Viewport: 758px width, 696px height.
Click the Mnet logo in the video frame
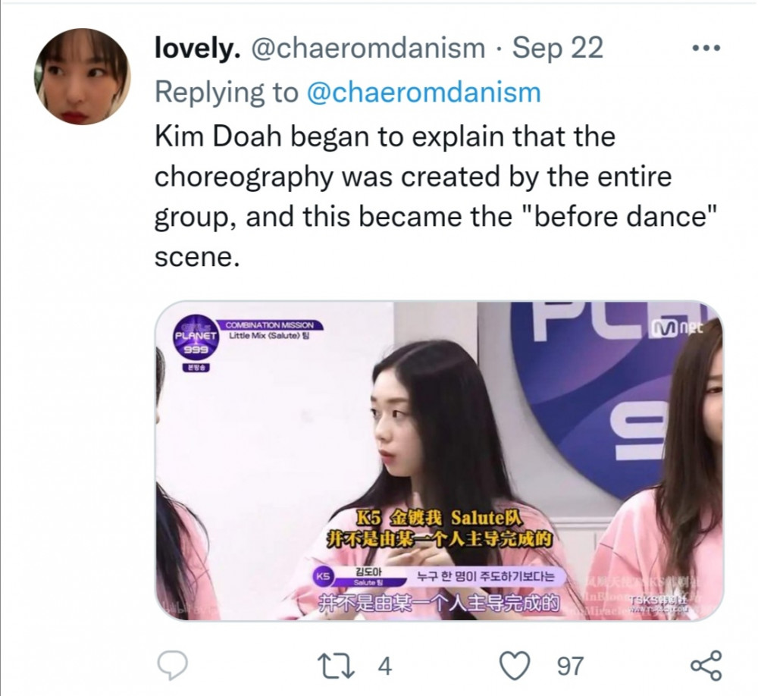[677, 328]
